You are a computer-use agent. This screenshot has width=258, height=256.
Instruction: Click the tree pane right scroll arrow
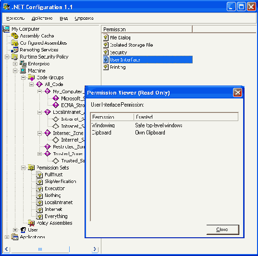[95, 249]
